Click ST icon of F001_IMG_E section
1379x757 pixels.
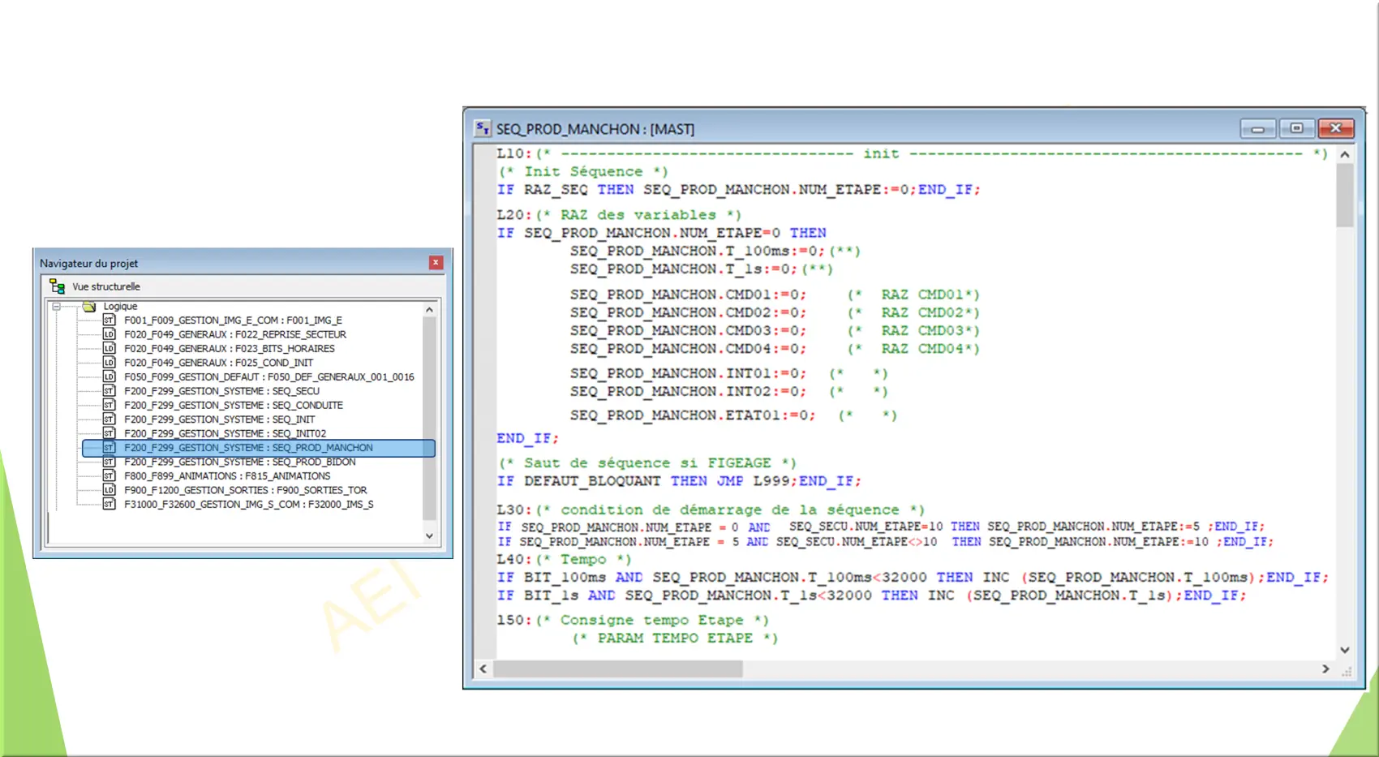pos(109,320)
